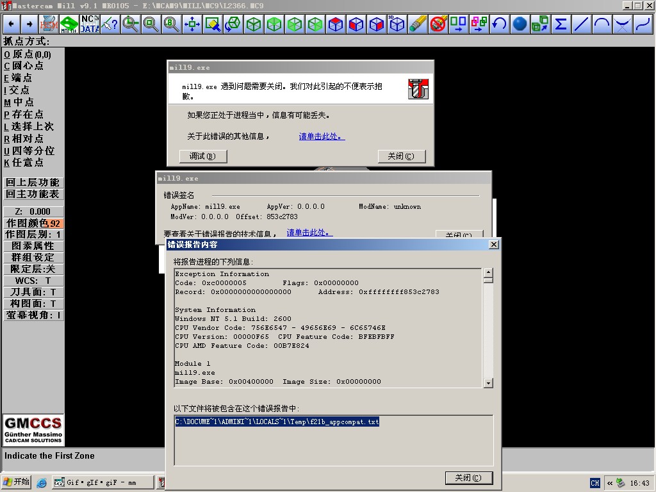This screenshot has height=492, width=656.
Task: Click scrollbar up arrow in exception info
Action: (x=488, y=273)
